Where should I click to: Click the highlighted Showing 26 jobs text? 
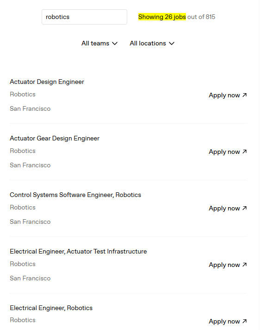(162, 17)
